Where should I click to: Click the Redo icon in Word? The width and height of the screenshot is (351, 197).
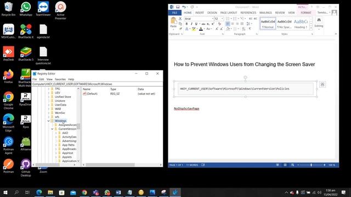192,7
